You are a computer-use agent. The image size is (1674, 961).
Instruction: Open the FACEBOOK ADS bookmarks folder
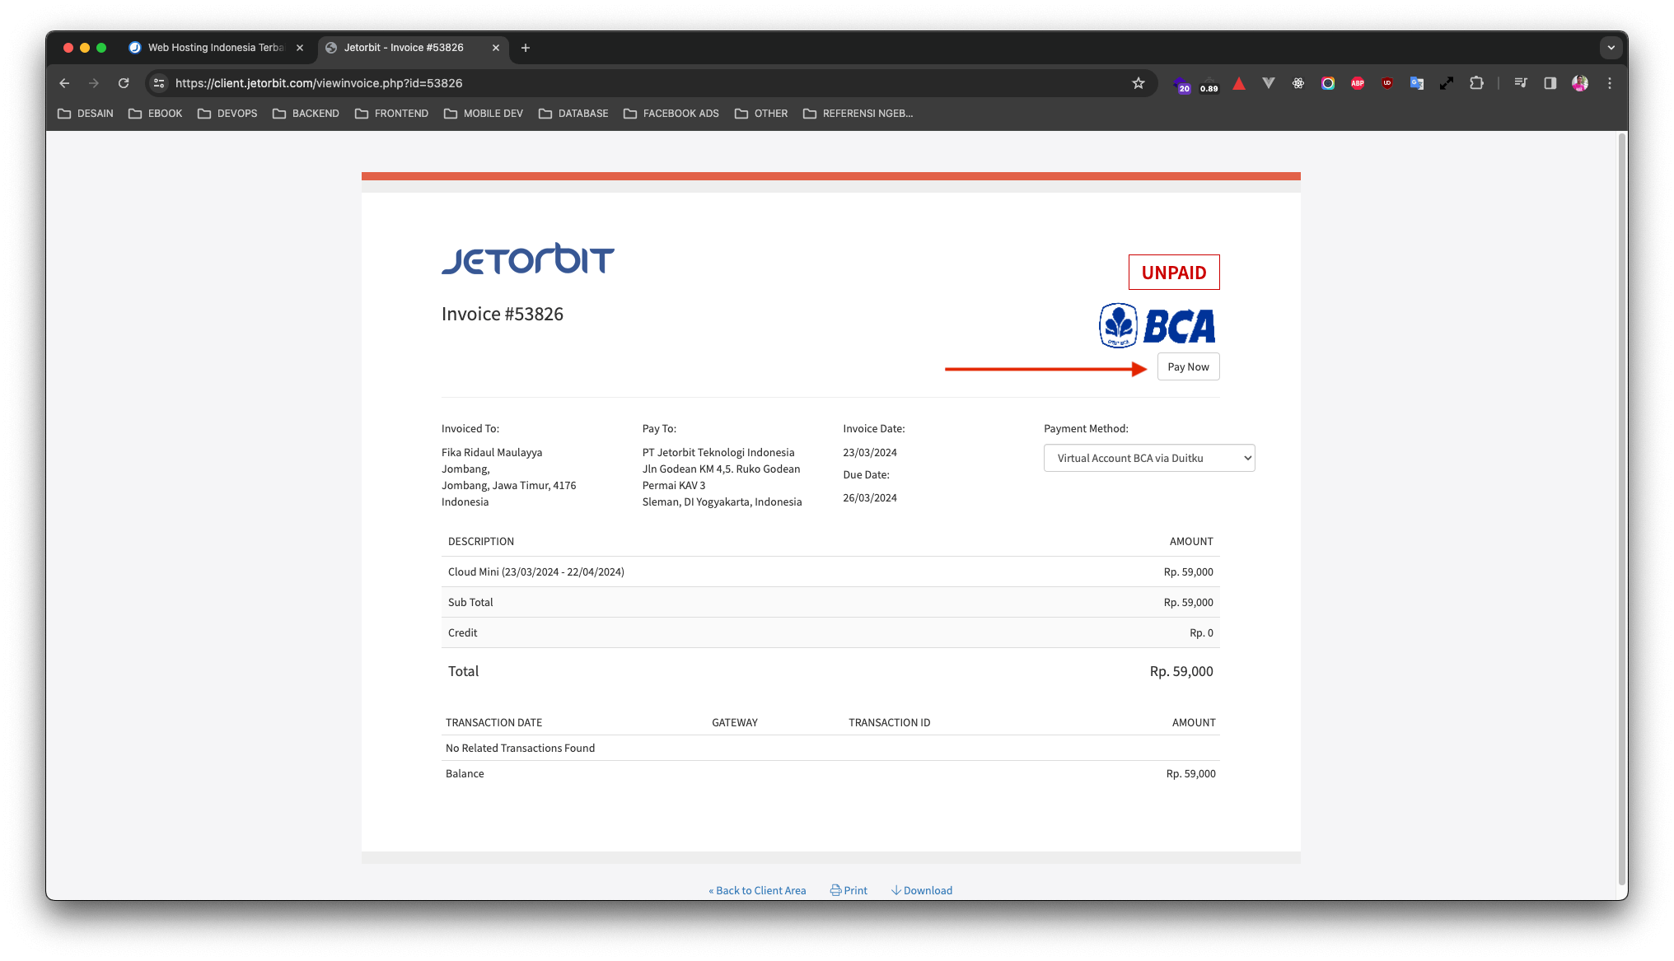tap(671, 114)
